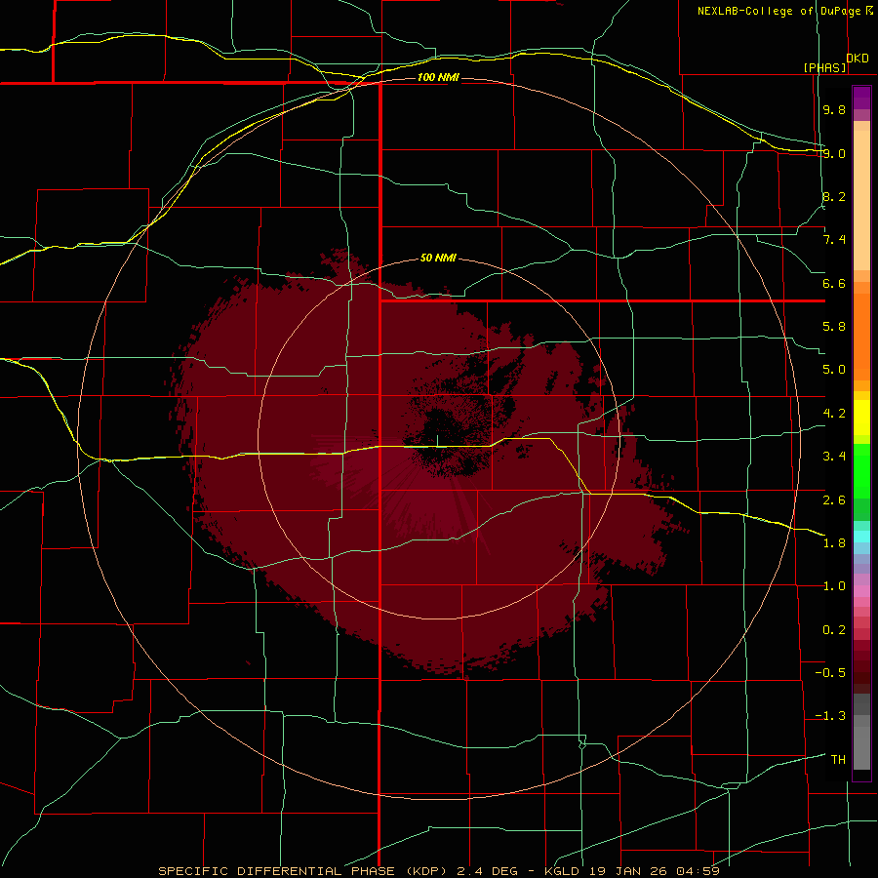The width and height of the screenshot is (878, 878).
Task: Click the 50 NMI range ring label
Action: (x=438, y=258)
